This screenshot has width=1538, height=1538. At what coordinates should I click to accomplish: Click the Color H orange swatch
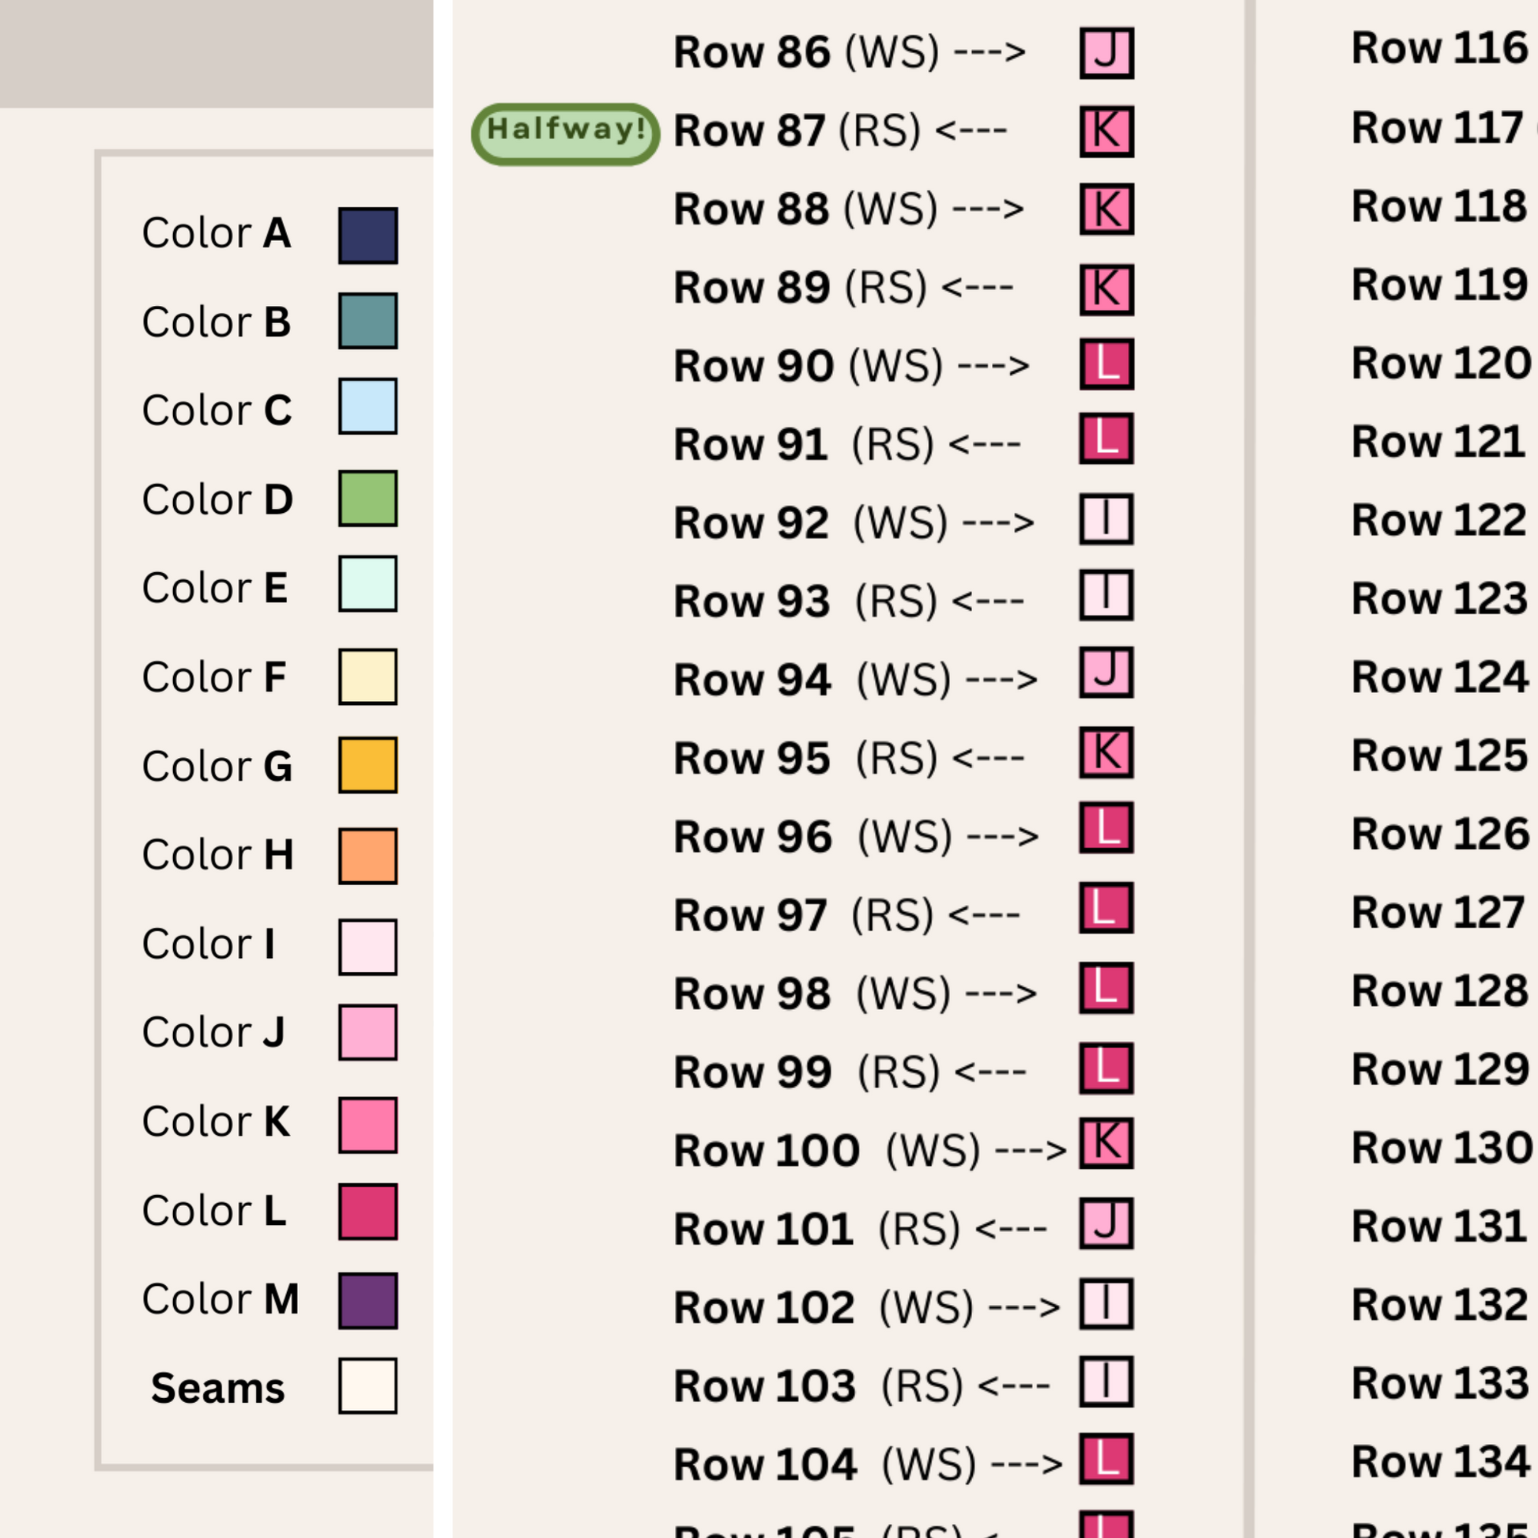[368, 856]
